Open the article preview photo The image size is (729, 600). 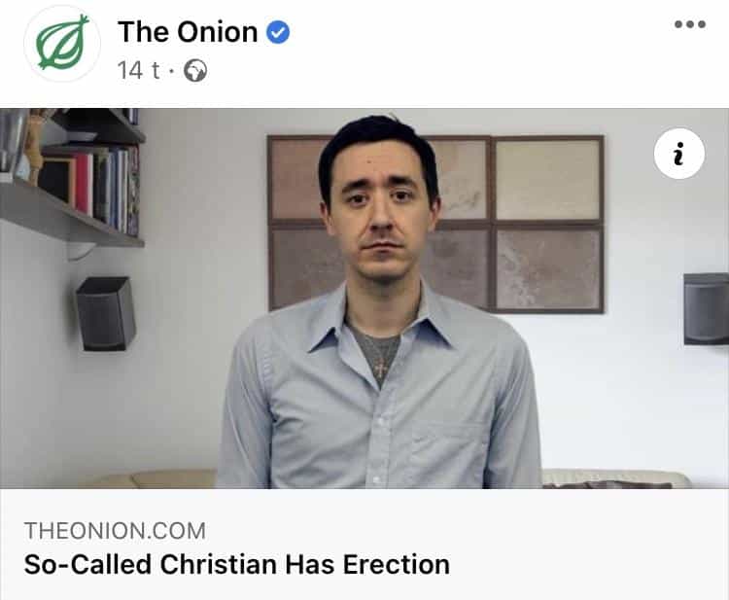click(364, 299)
